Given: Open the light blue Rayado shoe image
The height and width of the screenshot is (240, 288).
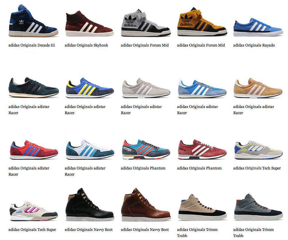Looking at the screenshot, I should (x=258, y=27).
